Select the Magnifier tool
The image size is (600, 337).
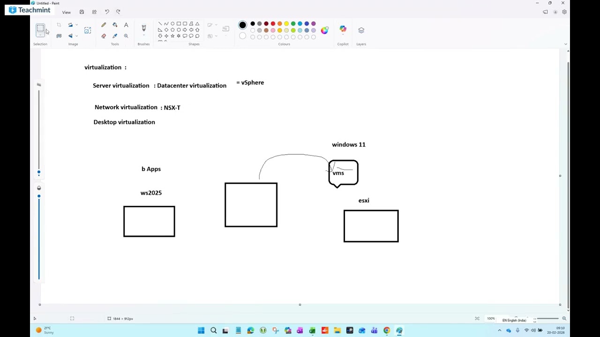(x=126, y=36)
